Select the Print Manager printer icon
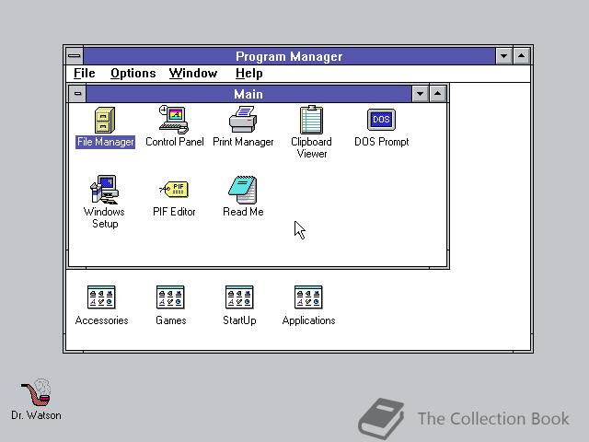 pyautogui.click(x=243, y=119)
